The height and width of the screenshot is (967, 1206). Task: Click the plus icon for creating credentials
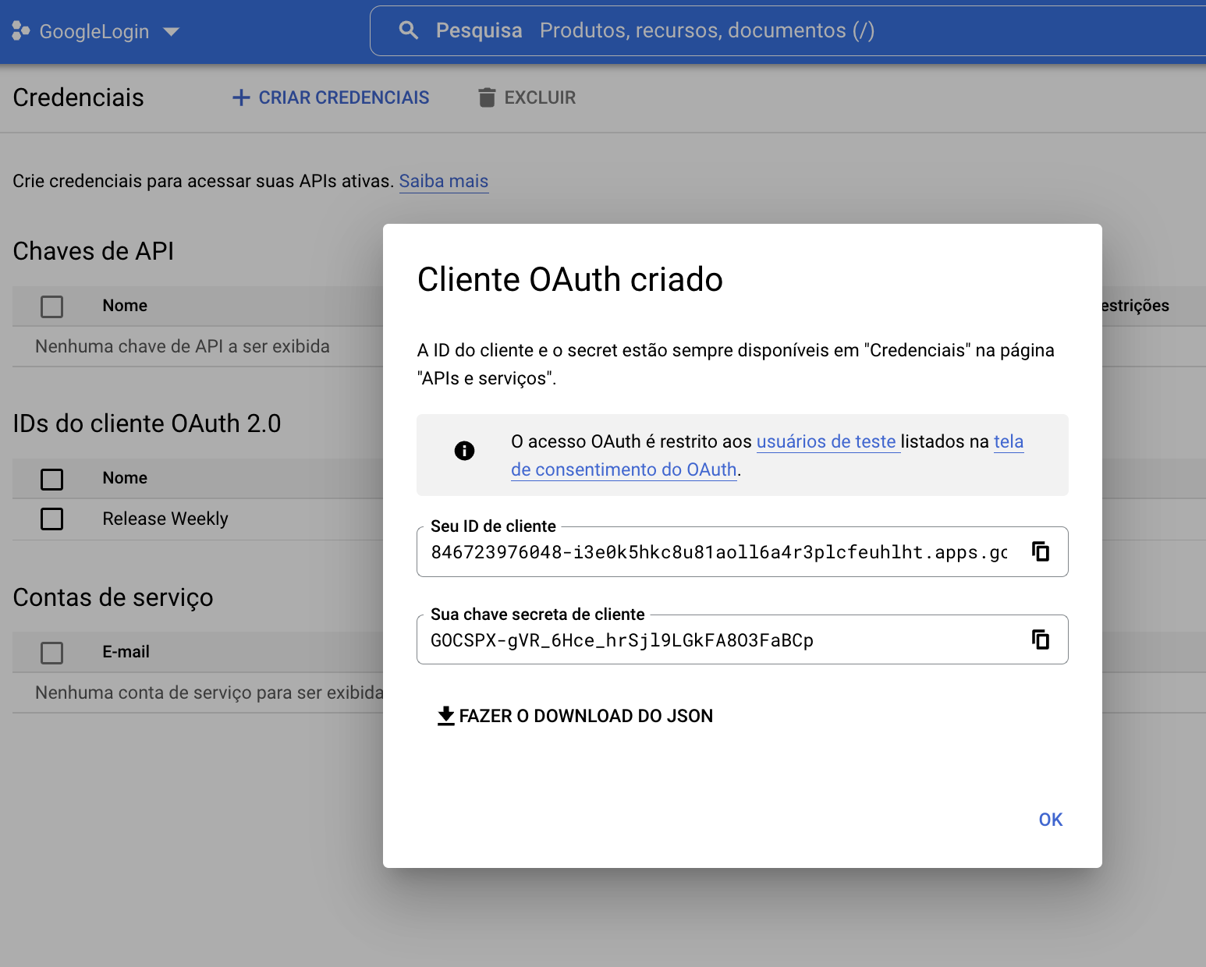tap(241, 97)
